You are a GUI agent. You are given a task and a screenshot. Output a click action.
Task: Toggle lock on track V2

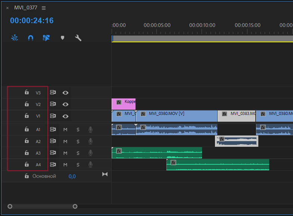click(x=27, y=104)
